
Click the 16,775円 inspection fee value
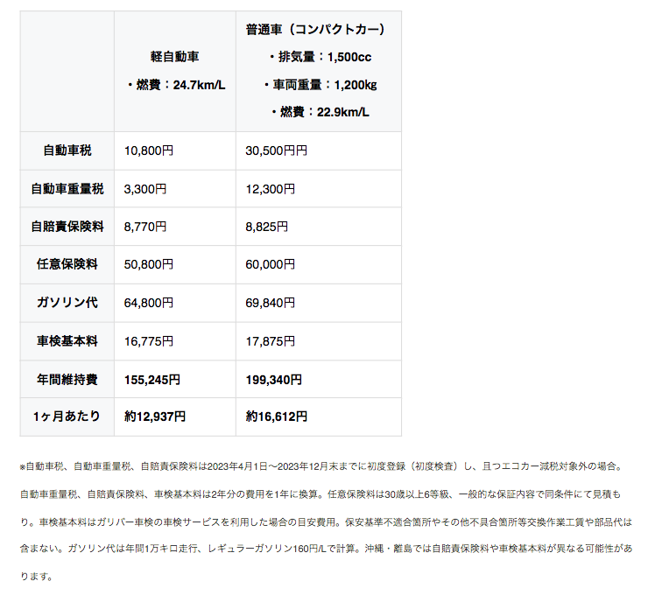tap(149, 340)
